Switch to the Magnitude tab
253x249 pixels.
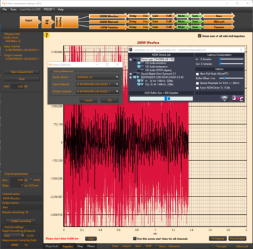coord(52,246)
